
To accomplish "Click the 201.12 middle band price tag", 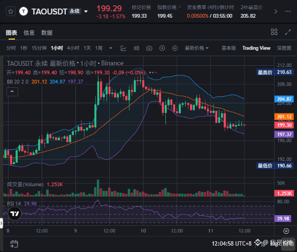I will click(x=284, y=117).
